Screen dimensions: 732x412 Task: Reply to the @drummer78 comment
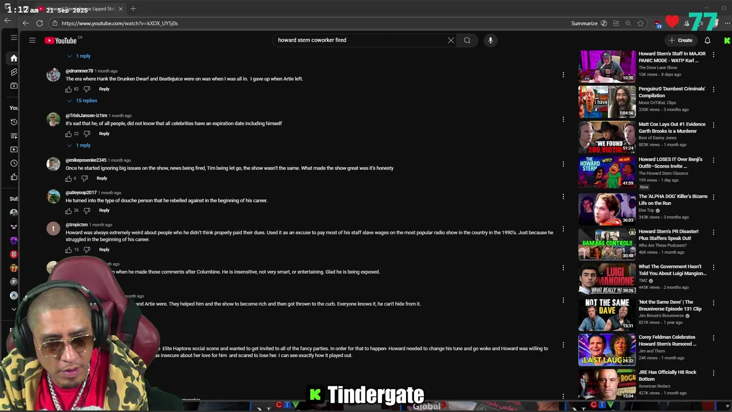[x=104, y=89]
